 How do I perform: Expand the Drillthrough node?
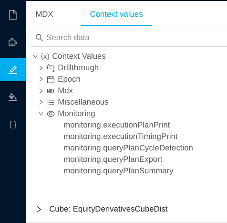point(41,68)
